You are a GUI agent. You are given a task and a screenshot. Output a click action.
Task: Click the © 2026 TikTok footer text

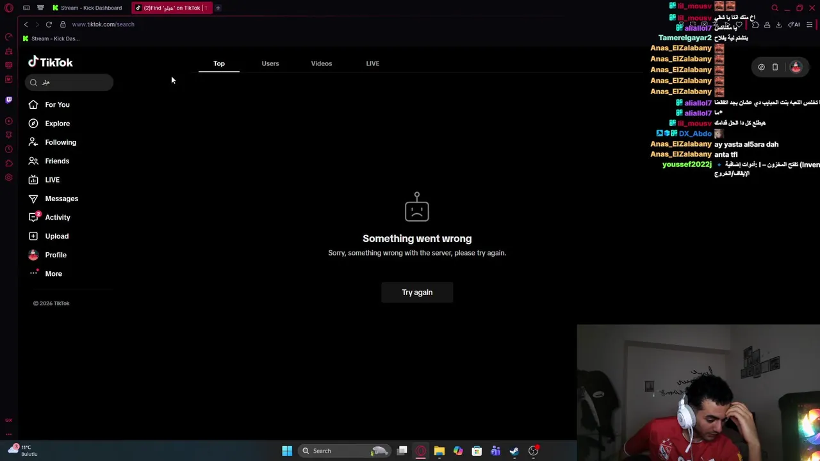click(51, 303)
